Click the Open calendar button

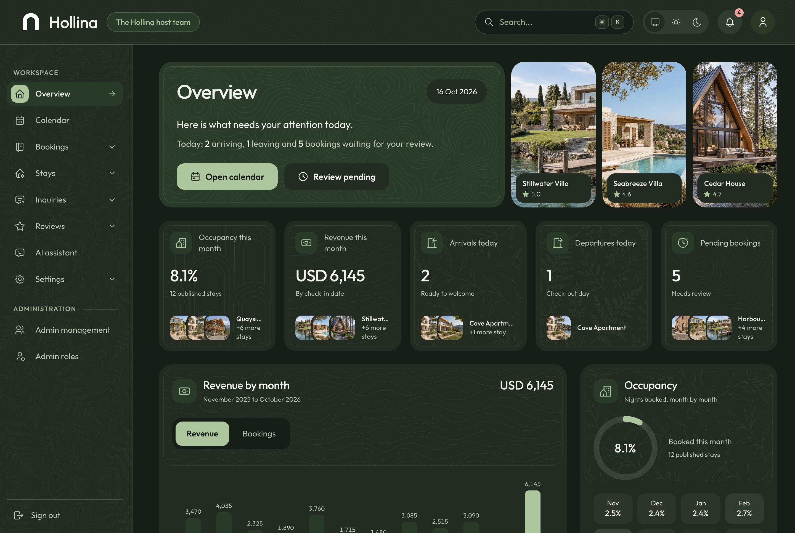coord(227,177)
